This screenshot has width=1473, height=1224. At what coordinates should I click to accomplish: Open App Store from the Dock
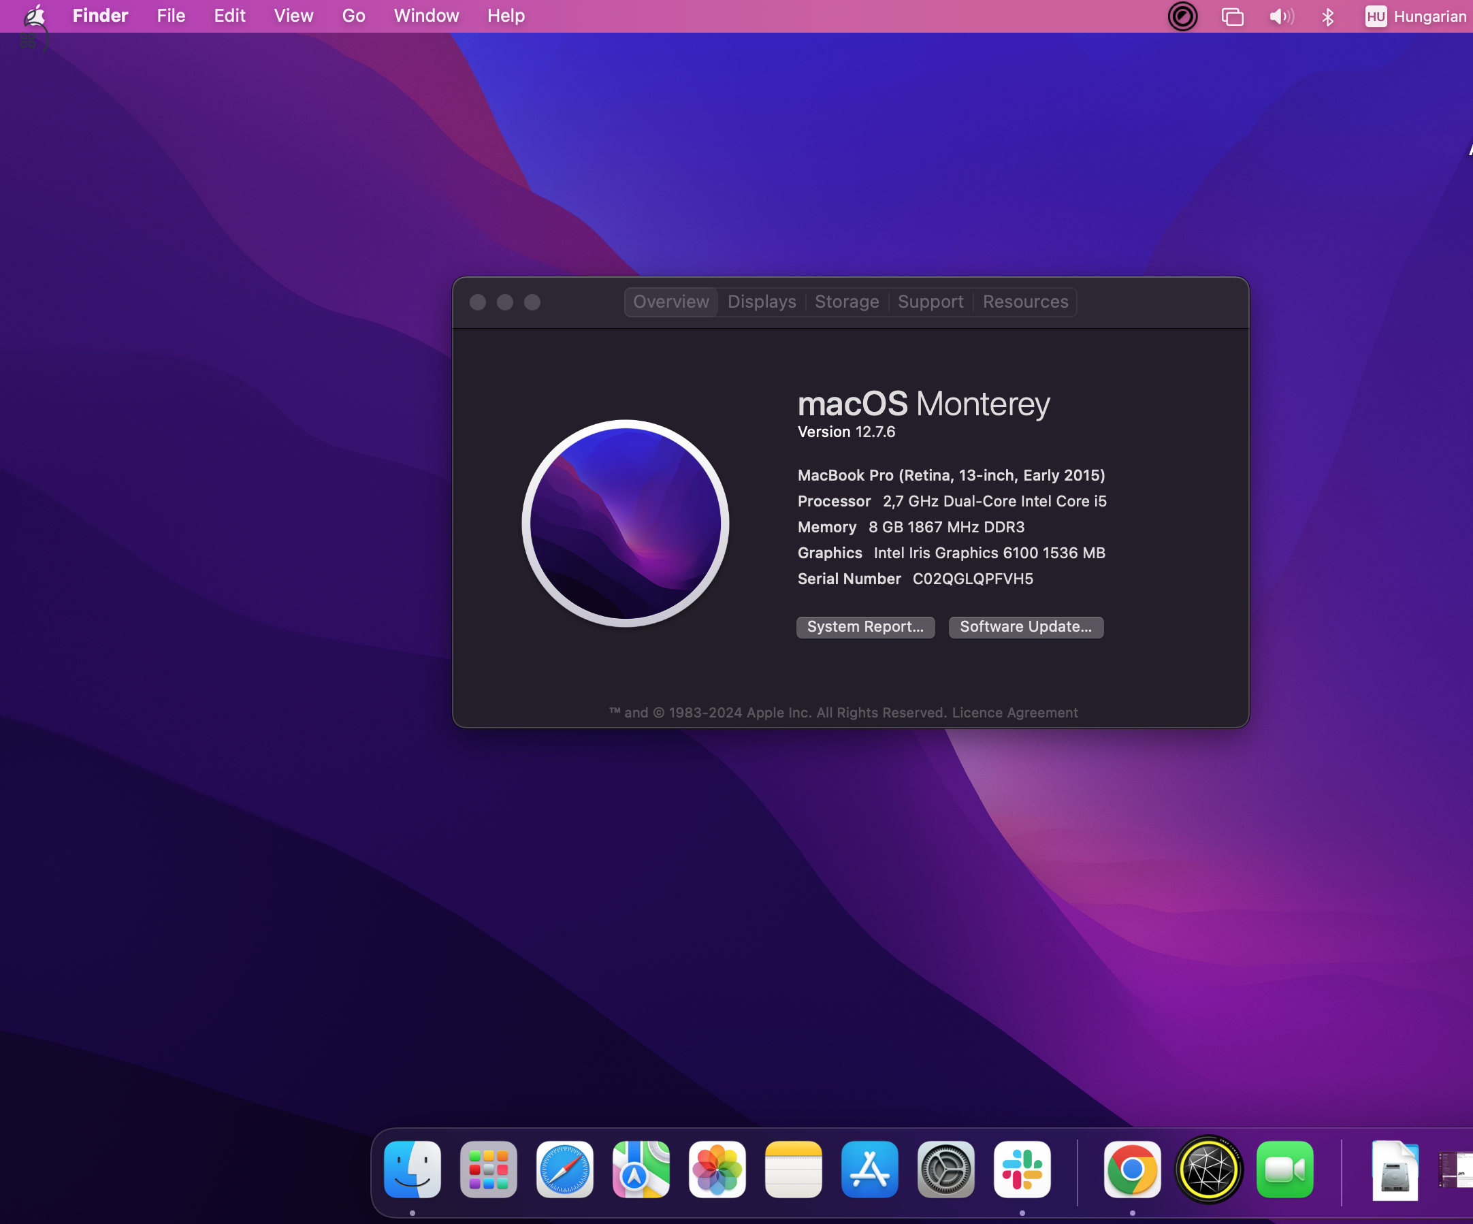pyautogui.click(x=870, y=1170)
